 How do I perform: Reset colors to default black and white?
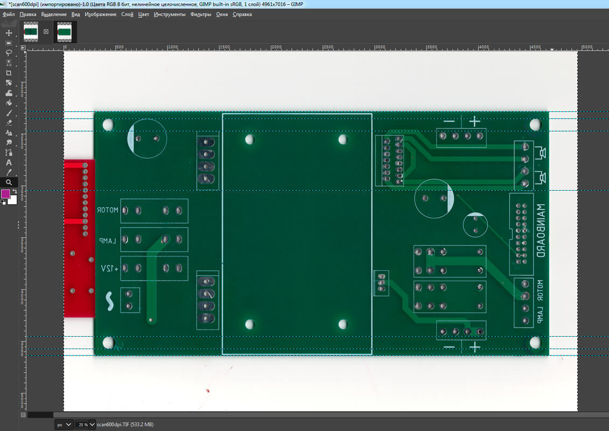tap(3, 202)
